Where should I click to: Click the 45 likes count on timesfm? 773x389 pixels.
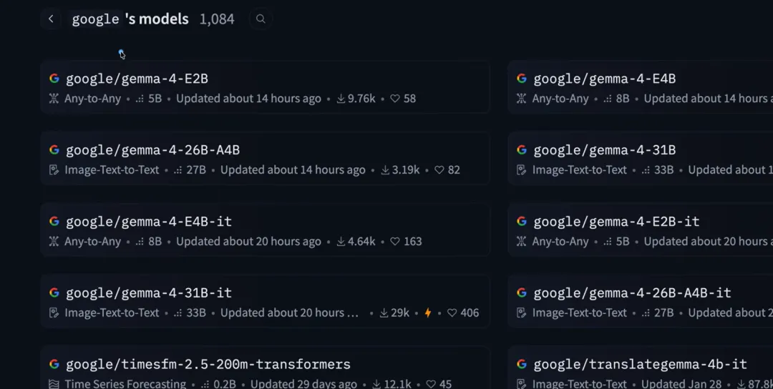pos(445,383)
